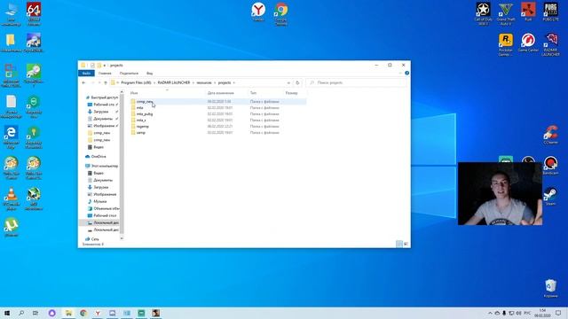Open the Windows Start menu
Image resolution: width=568 pixels, height=319 pixels.
click(x=7, y=313)
